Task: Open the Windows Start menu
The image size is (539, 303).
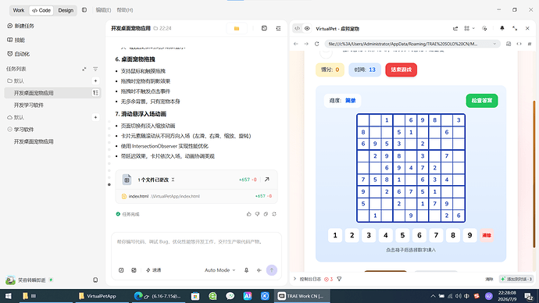Action: click(x=9, y=296)
